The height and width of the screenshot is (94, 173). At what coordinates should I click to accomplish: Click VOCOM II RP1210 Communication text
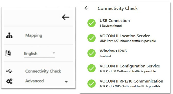point(131,81)
